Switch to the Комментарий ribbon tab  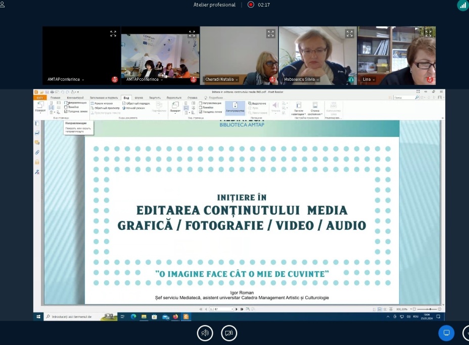click(75, 98)
